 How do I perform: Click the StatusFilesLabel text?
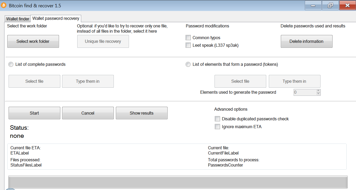26,165
